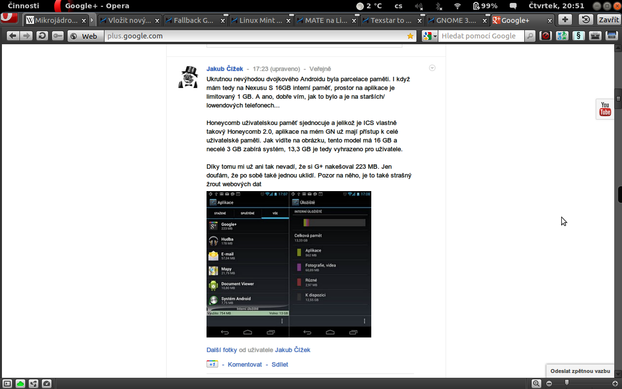Click the zoom slider handle
The image size is (622, 389).
pos(567,383)
